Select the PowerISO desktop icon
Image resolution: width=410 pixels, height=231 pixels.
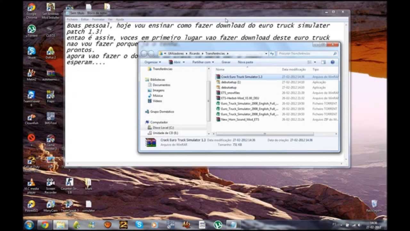click(31, 206)
